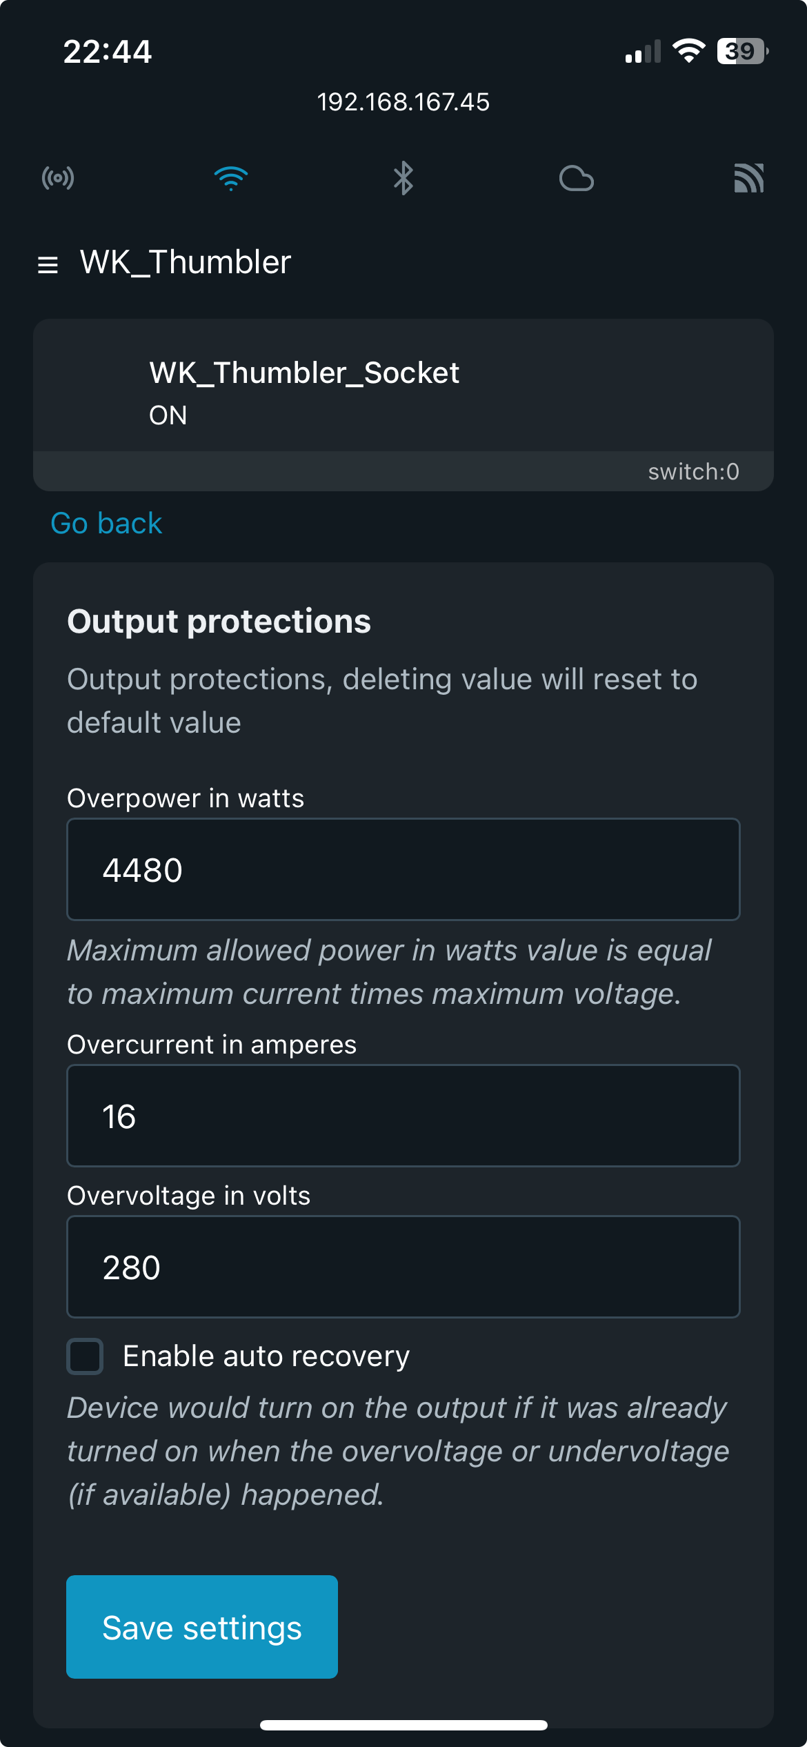Tap the switch:0 label
This screenshot has height=1747, width=807.
(x=694, y=472)
